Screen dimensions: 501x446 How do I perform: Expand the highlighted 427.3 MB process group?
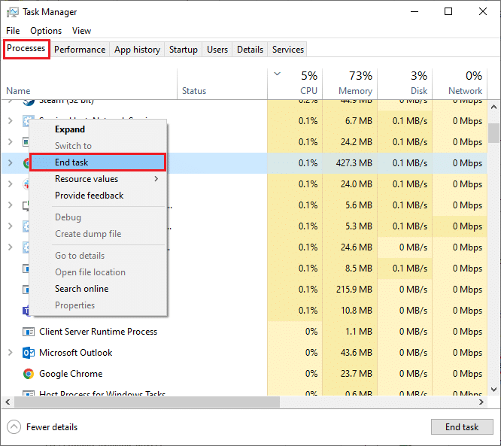click(x=11, y=163)
